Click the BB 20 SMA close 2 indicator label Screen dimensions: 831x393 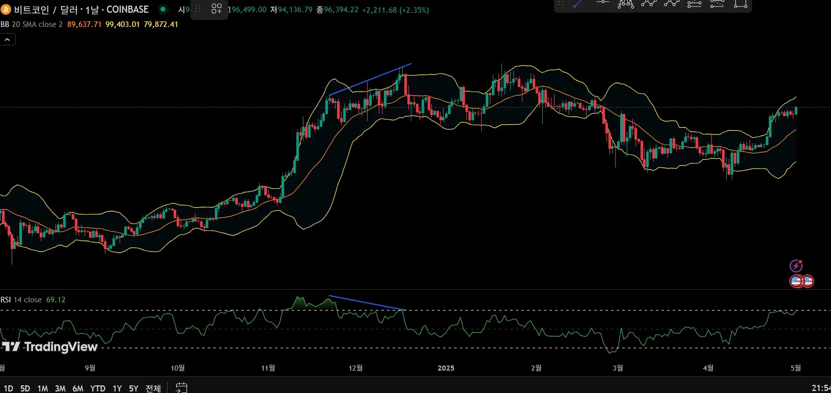[x=32, y=24]
